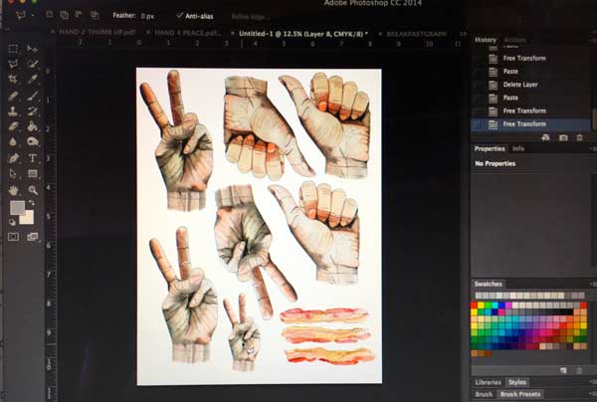This screenshot has height=402, width=597.
Task: Select the Paint Bucket tool
Action: tap(33, 126)
